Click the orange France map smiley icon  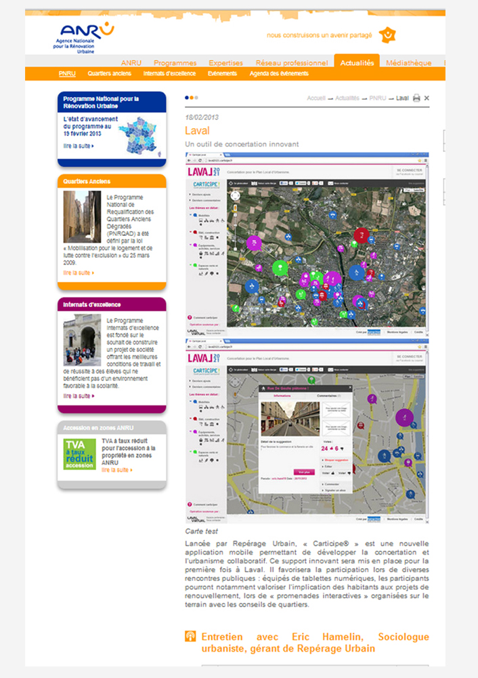click(387, 35)
